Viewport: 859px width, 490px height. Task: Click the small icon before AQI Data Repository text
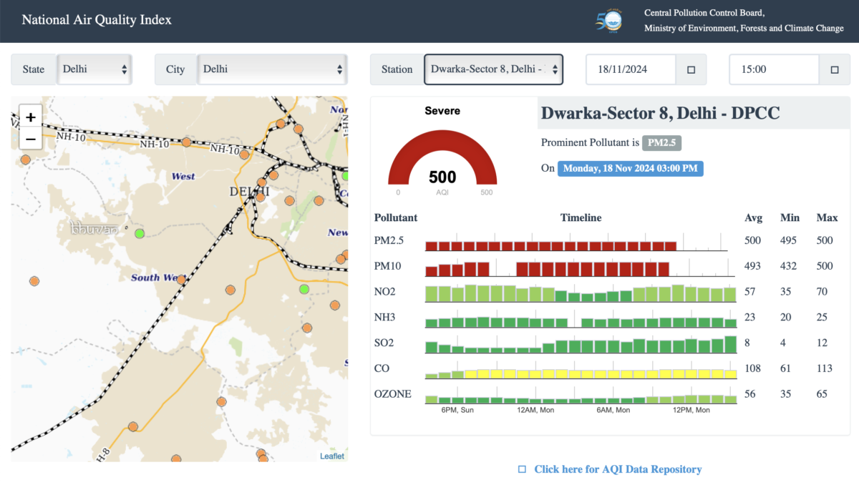click(522, 469)
